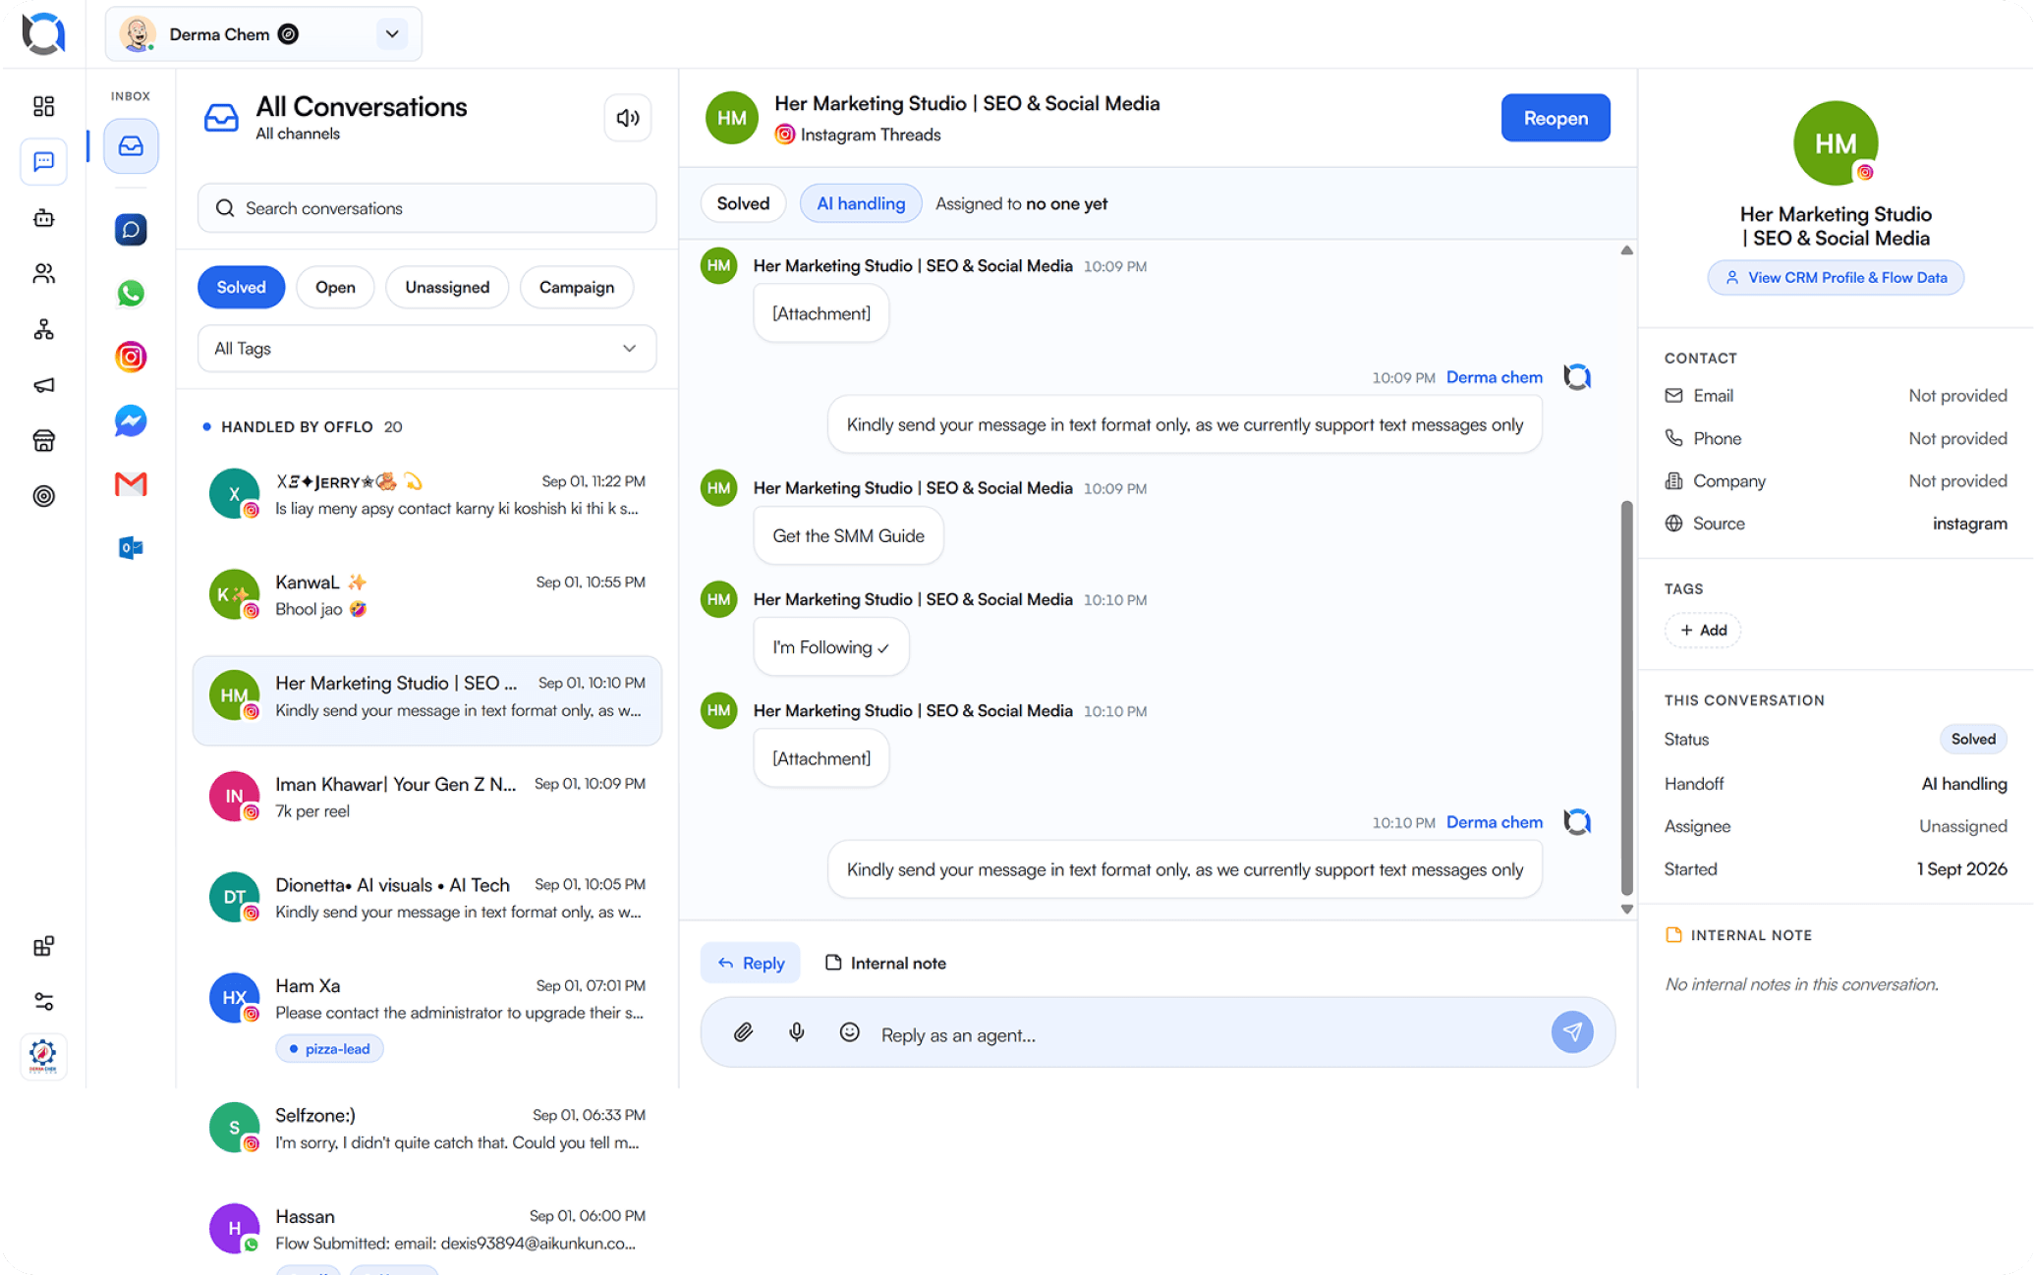Open the sliders settings icon in left sidebar

point(43,1002)
